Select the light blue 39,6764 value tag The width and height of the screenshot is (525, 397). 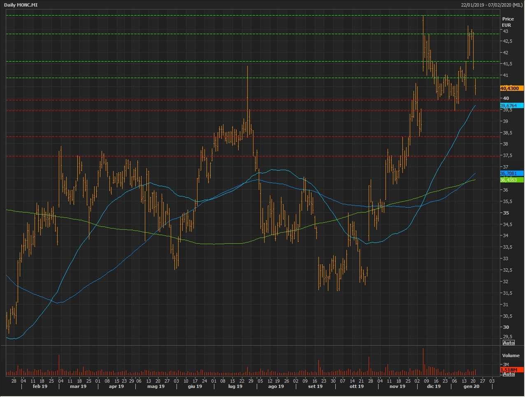[511, 106]
